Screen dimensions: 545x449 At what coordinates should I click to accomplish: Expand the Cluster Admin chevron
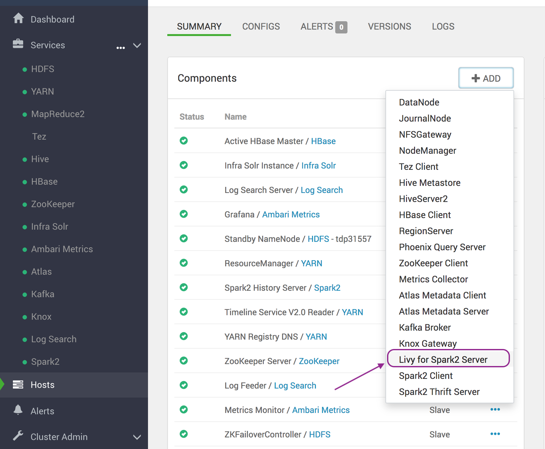137,437
